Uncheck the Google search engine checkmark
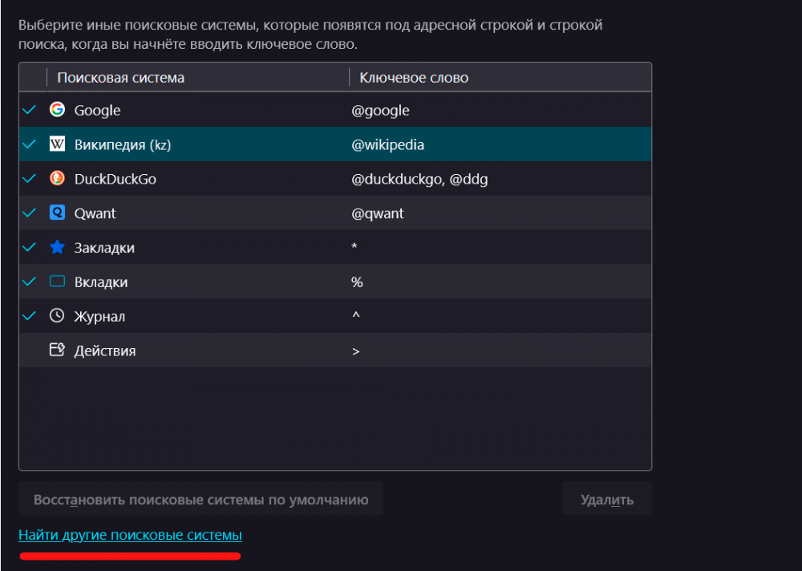This screenshot has height=571, width=802. click(30, 110)
